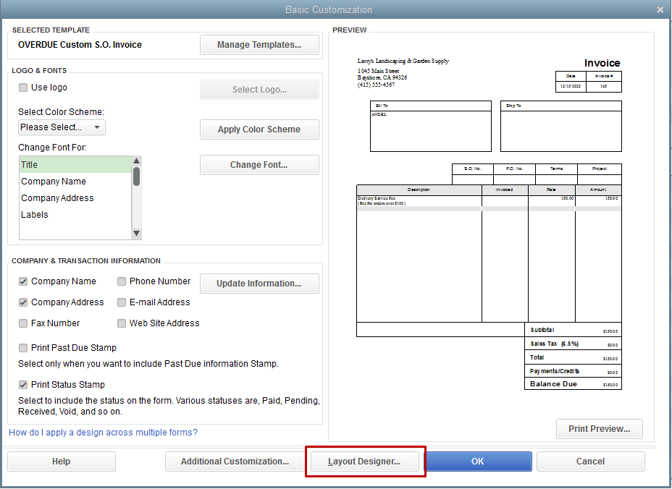The width and height of the screenshot is (672, 489).
Task: Enable the Web Site Address checkbox
Action: (x=122, y=323)
